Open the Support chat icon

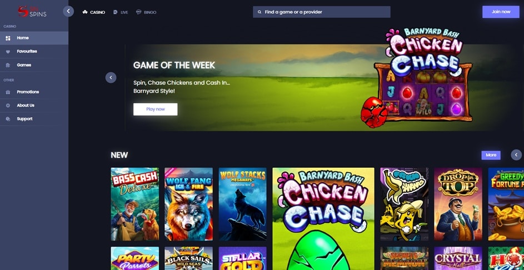pos(8,119)
